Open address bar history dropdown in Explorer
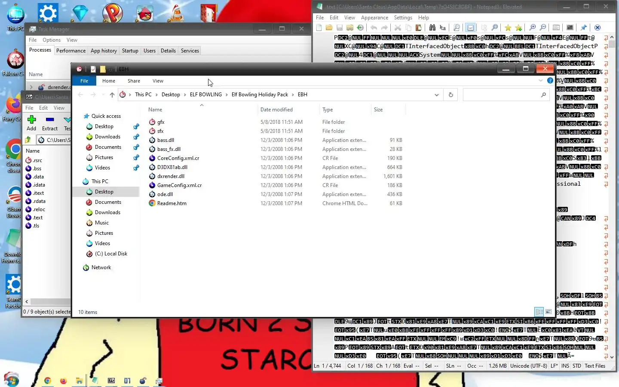The width and height of the screenshot is (619, 387). pyautogui.click(x=437, y=95)
